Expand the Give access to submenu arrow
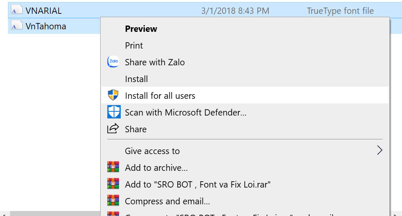This screenshot has height=216, width=402. (x=380, y=150)
